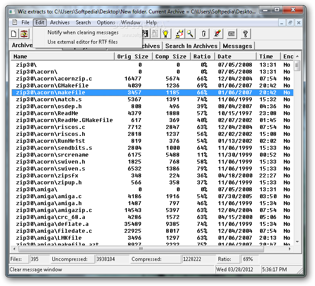Select the zip30\acorn\osdep.h row
This screenshot has height=286, width=315.
coord(152,106)
